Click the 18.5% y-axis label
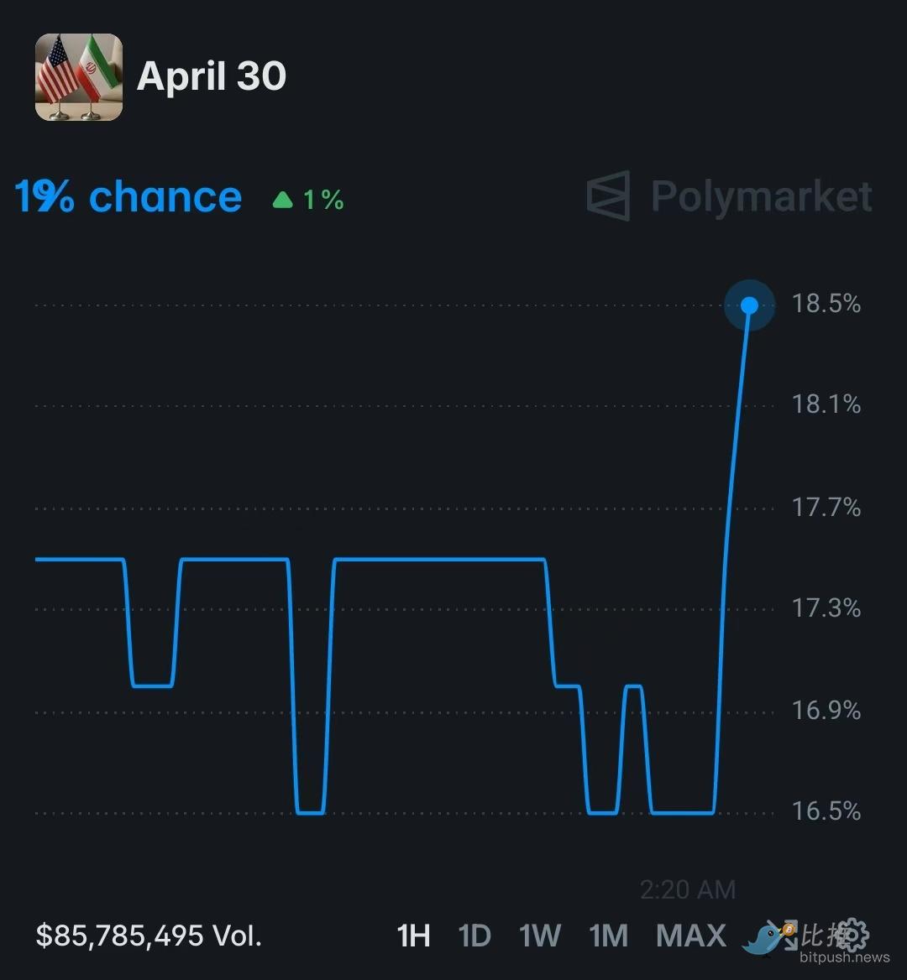Viewport: 907px width, 980px height. [826, 304]
